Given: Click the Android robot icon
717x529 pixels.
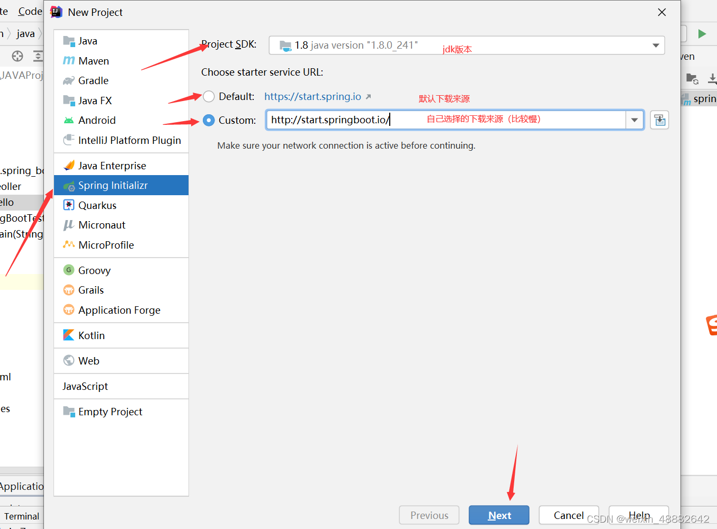Looking at the screenshot, I should [69, 120].
